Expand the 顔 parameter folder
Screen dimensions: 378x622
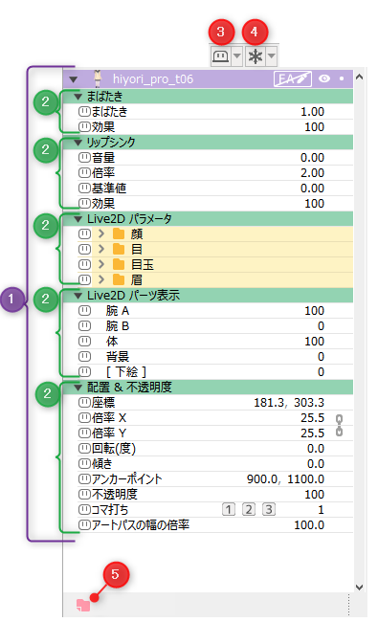pyautogui.click(x=101, y=233)
